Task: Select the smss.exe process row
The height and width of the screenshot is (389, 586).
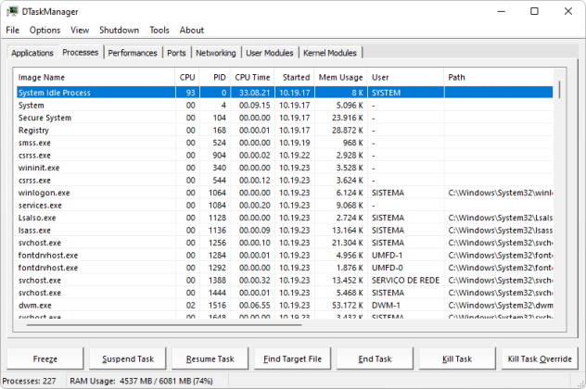Action: 285,143
